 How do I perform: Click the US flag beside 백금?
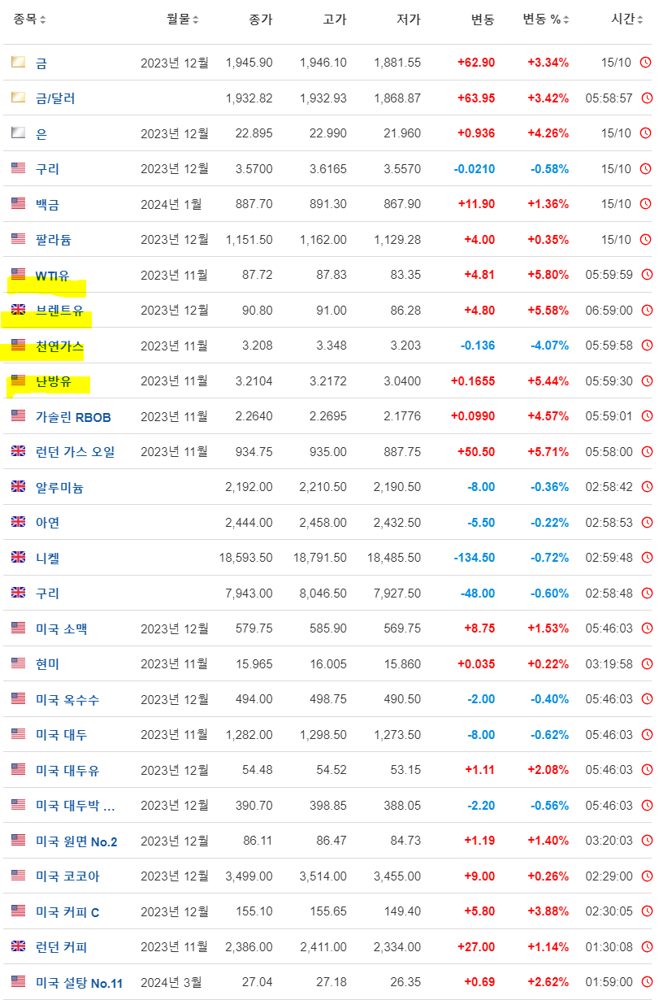18,204
